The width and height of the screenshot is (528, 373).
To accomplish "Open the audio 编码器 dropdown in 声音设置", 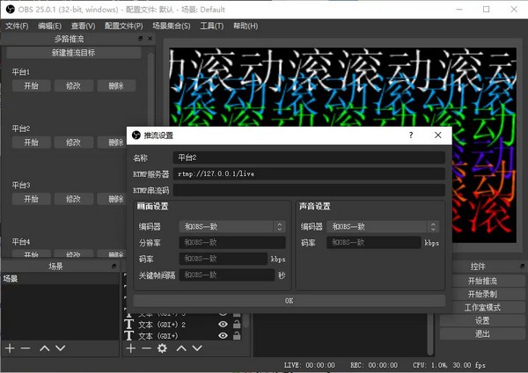I will (382, 226).
